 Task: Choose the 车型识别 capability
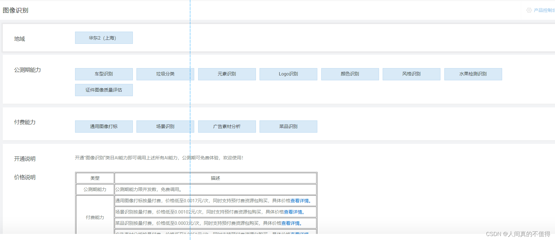click(104, 74)
